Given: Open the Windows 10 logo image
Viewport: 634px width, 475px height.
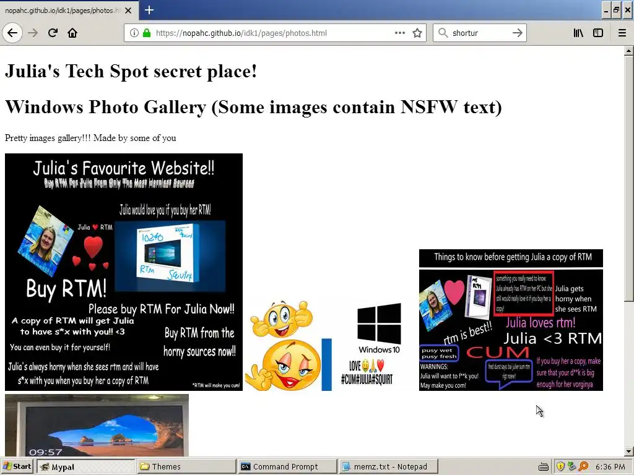Looking at the screenshot, I should tap(375, 345).
